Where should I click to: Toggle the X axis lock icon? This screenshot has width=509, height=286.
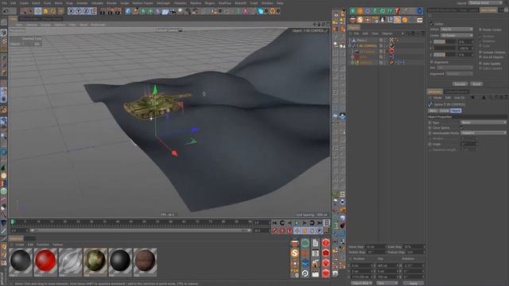[x=71, y=11]
